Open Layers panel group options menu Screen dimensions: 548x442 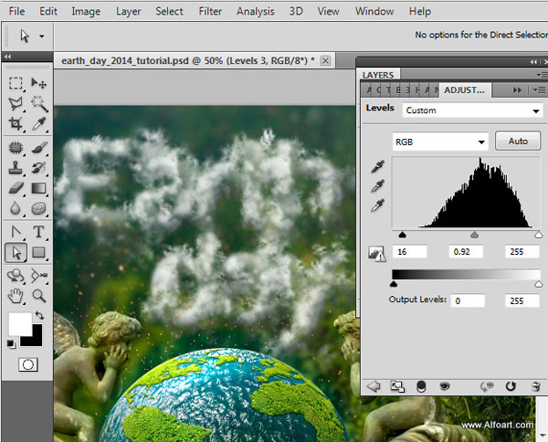pyautogui.click(x=543, y=75)
